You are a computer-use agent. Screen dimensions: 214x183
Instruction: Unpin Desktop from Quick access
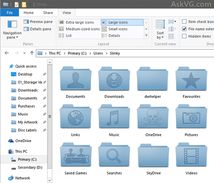click(44, 74)
